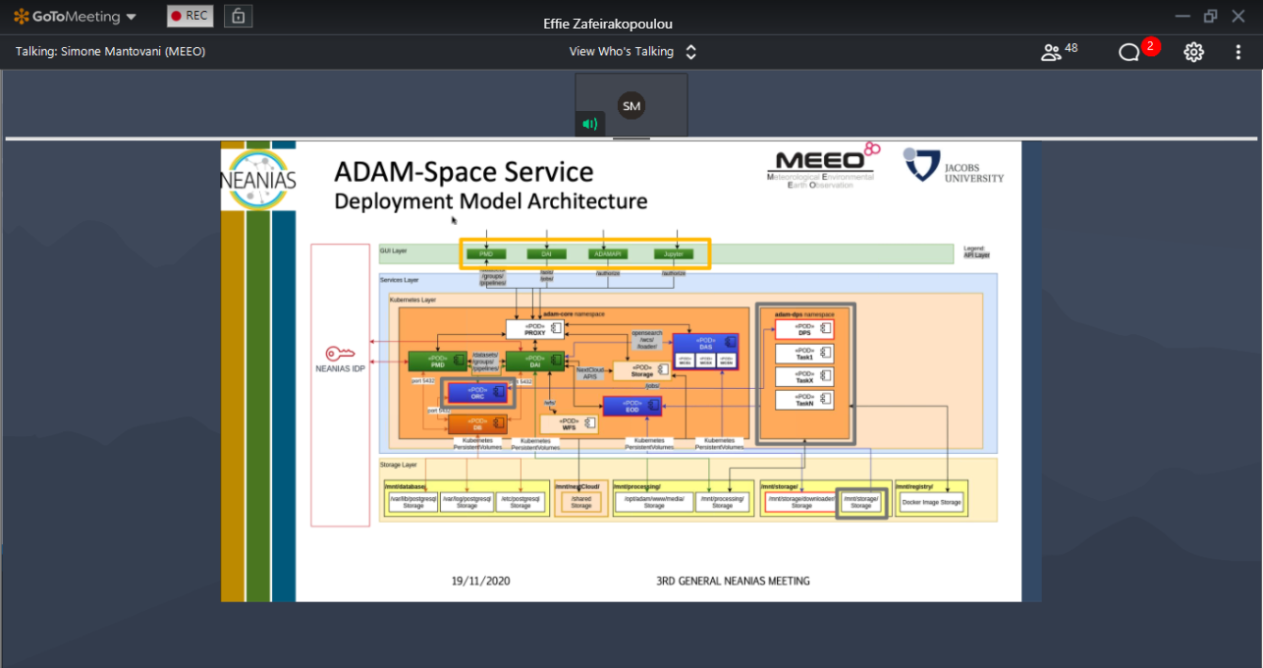Image resolution: width=1263 pixels, height=668 pixels.
Task: Select the SM participant tile
Action: [631, 104]
